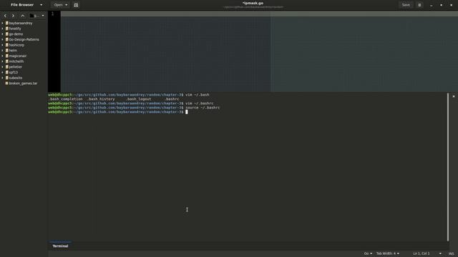458x257 pixels.
Task: Click the helm folder icon
Action: click(x=7, y=51)
